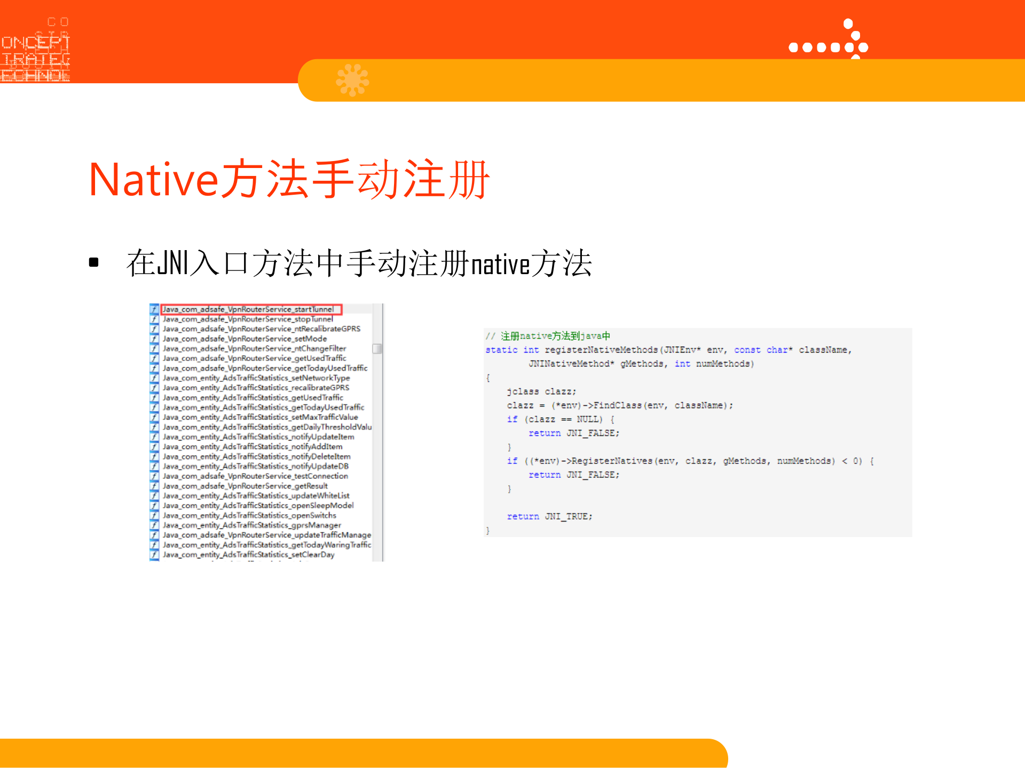
Task: Click the slide title Native方法手动注册
Action: tap(291, 181)
